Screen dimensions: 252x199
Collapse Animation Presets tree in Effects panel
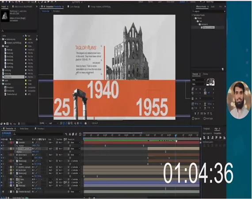coord(192,15)
